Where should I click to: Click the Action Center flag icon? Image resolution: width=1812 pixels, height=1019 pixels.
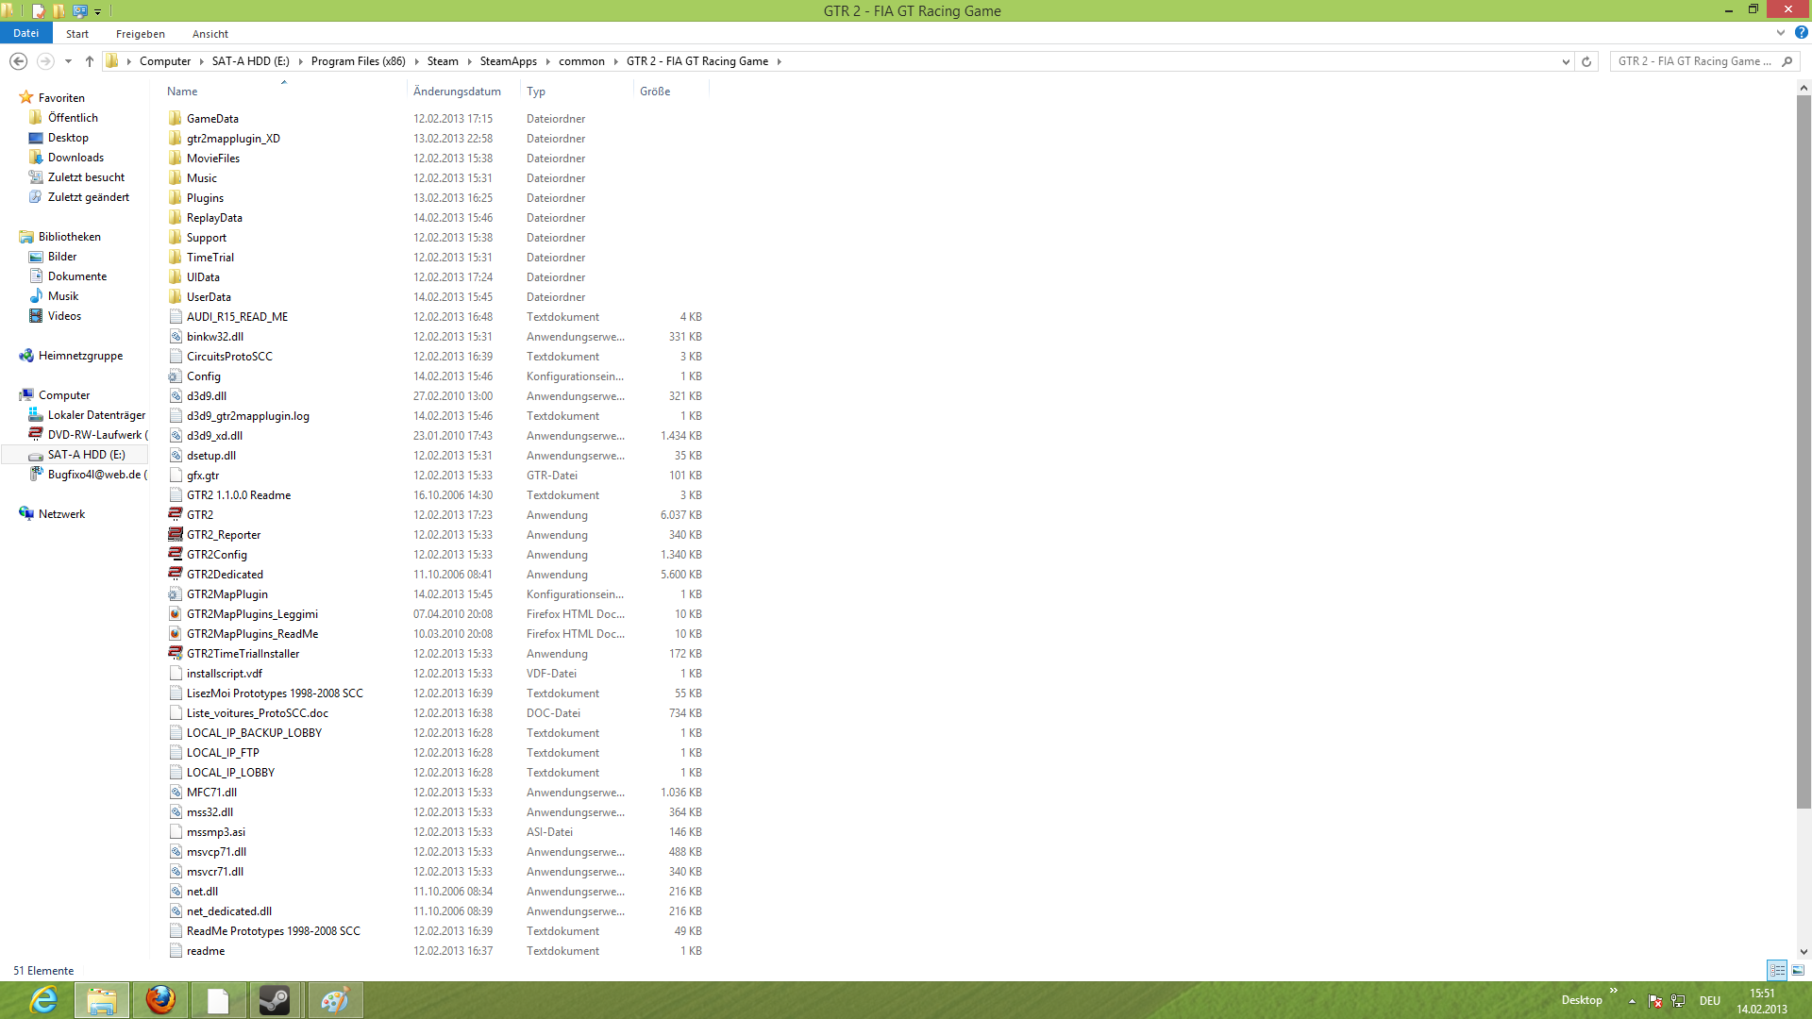1654,1001
